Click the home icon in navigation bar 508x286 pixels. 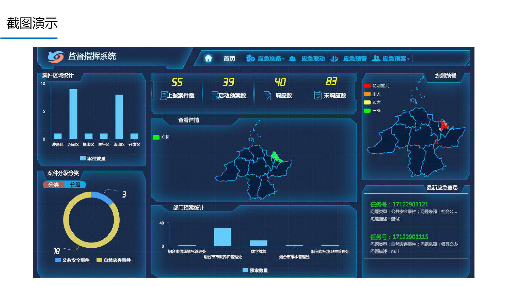208,58
